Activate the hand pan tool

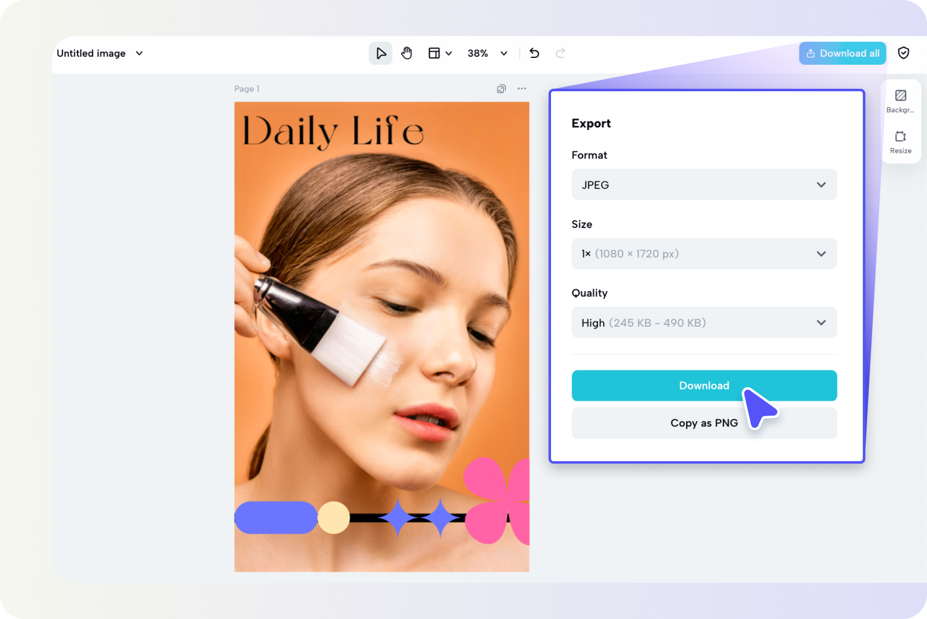tap(406, 53)
